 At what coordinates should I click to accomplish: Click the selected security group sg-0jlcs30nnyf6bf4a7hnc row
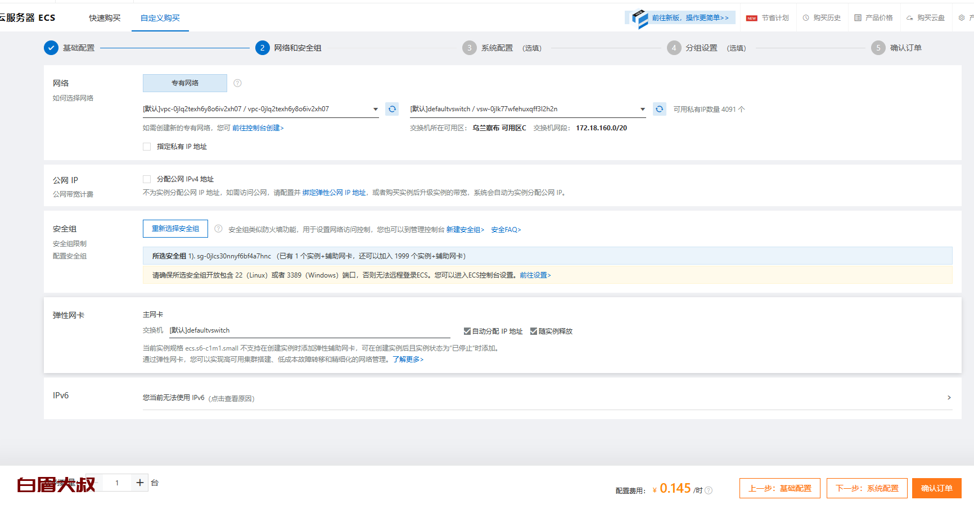[x=548, y=256]
